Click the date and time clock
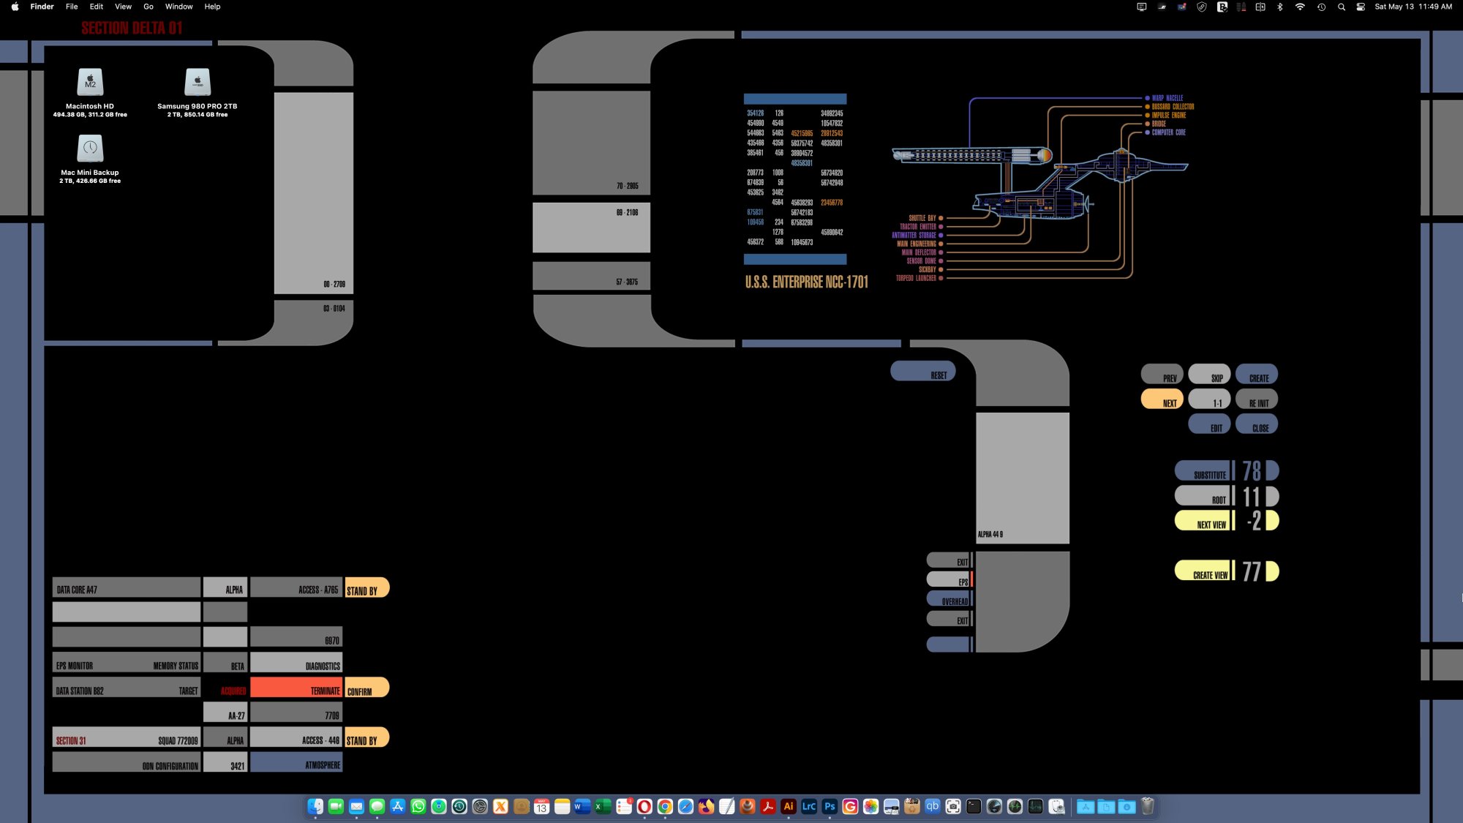 1413,7
